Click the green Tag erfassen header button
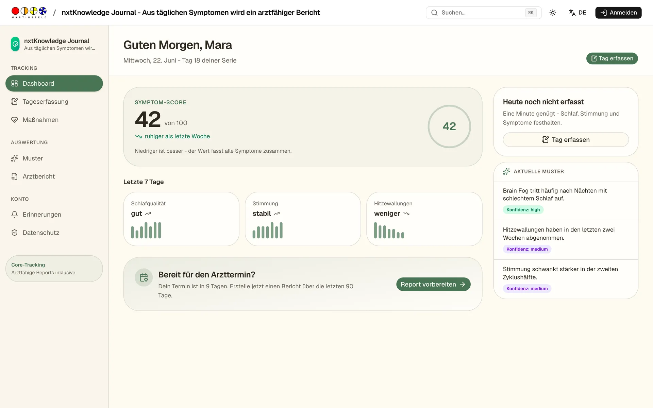The width and height of the screenshot is (653, 408). (612, 58)
